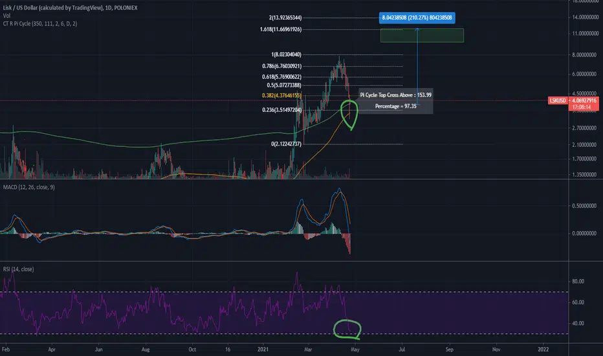Screen dimensions: 603x356
Task: Select Fibonacci level 0.5(5.07273388)
Action: (284, 85)
